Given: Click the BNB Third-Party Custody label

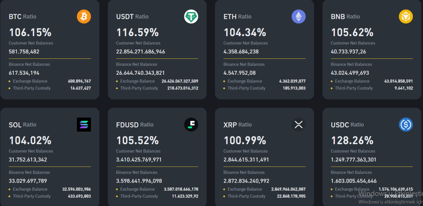Looking at the screenshot, I should pyautogui.click(x=354, y=88).
